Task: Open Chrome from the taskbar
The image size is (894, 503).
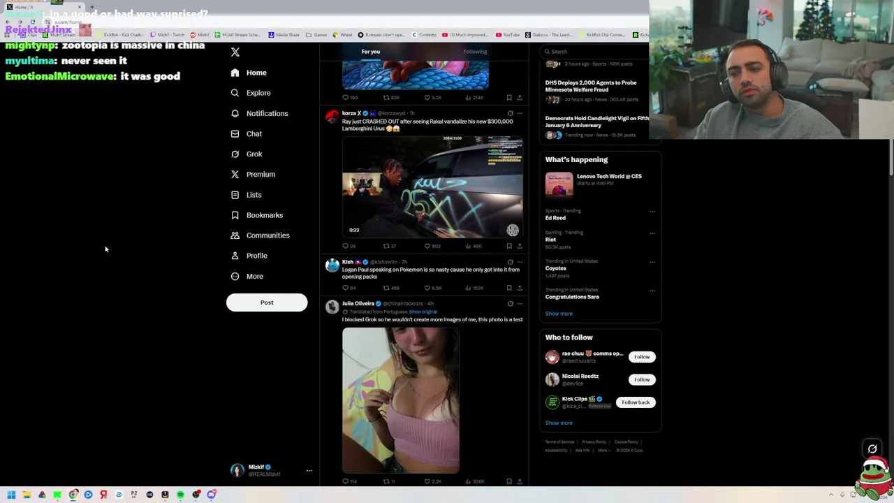Action: [73, 495]
